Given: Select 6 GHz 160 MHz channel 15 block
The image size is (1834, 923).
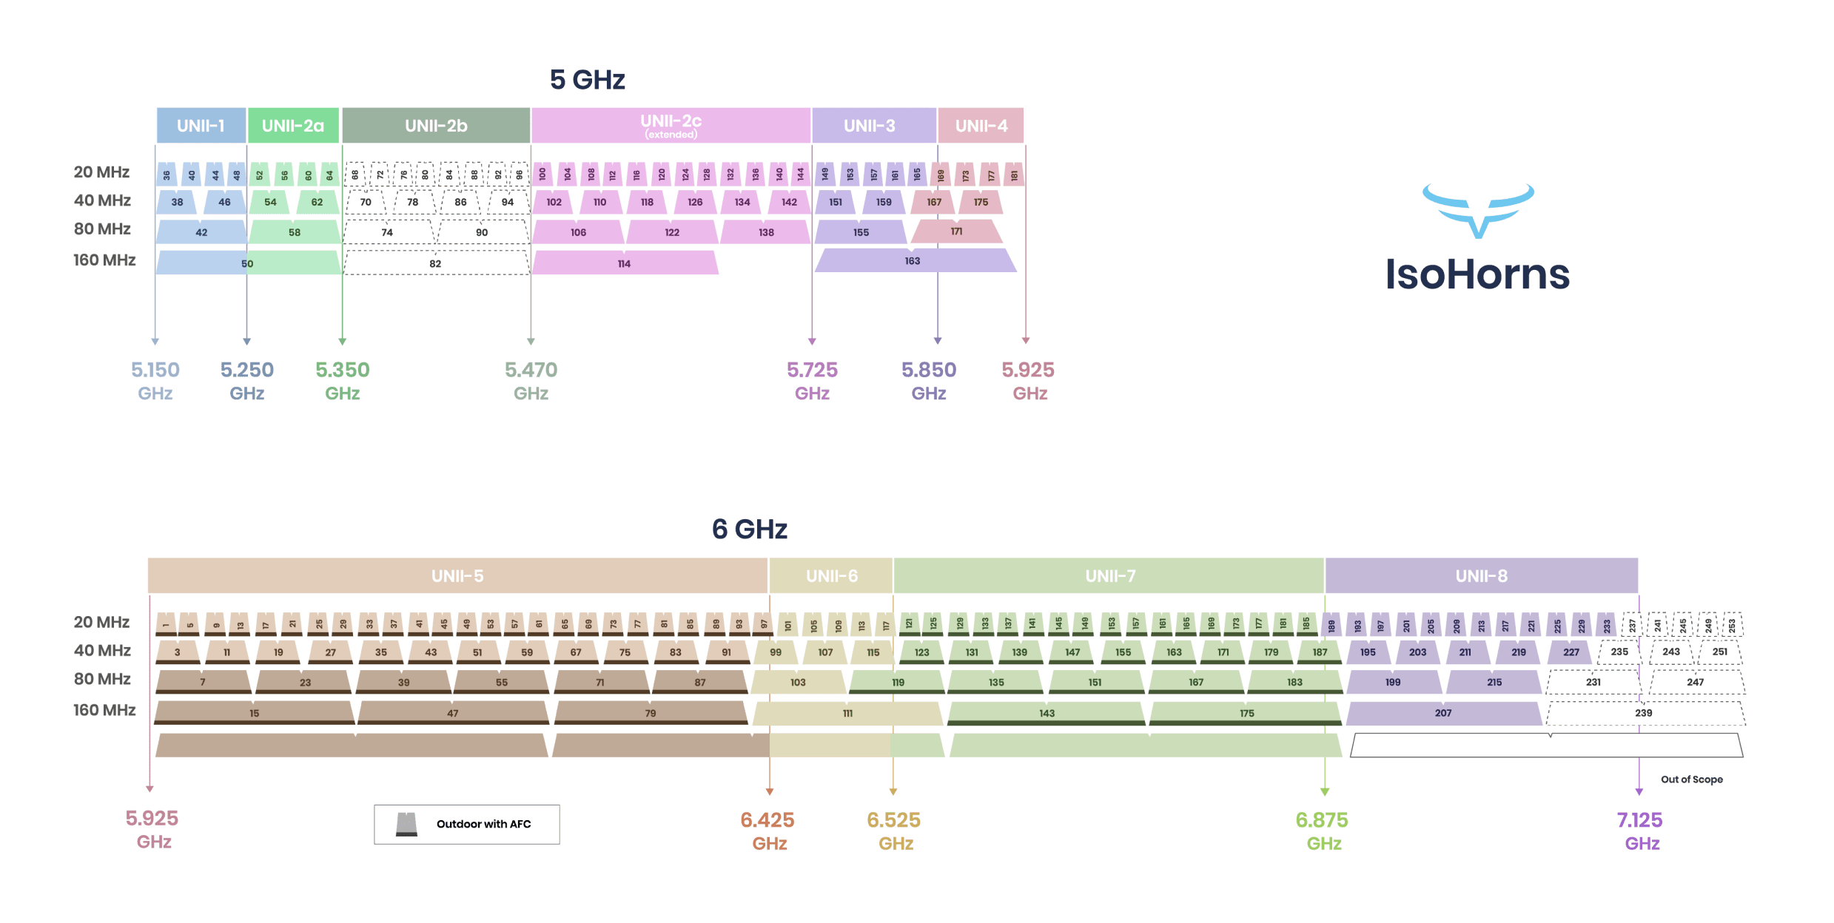Looking at the screenshot, I should click(x=255, y=712).
